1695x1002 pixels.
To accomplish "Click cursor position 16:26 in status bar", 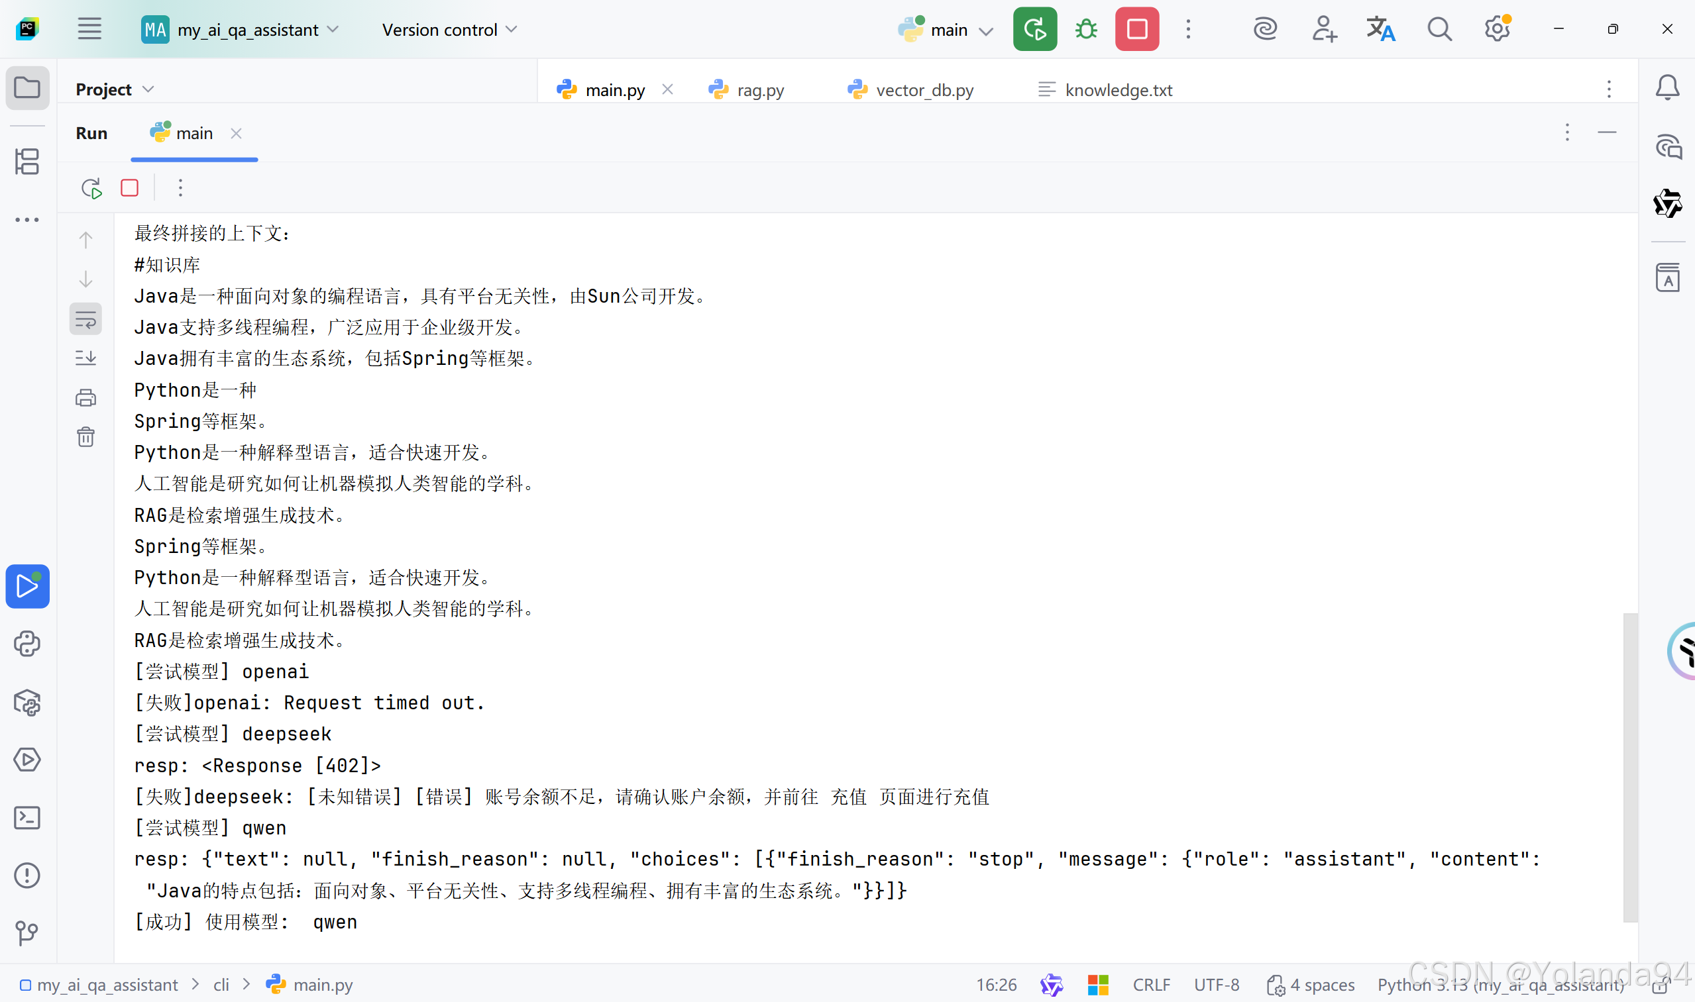I will tap(997, 984).
